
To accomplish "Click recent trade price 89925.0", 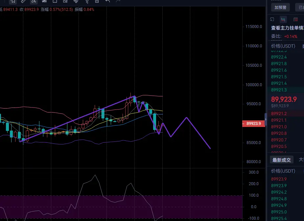I will tap(279, 212).
